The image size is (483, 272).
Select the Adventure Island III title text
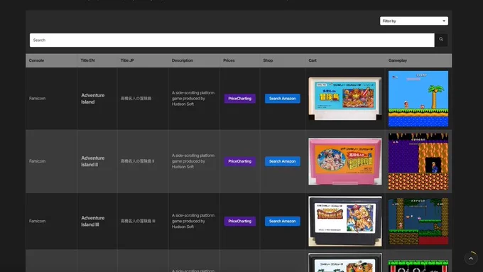click(93, 221)
